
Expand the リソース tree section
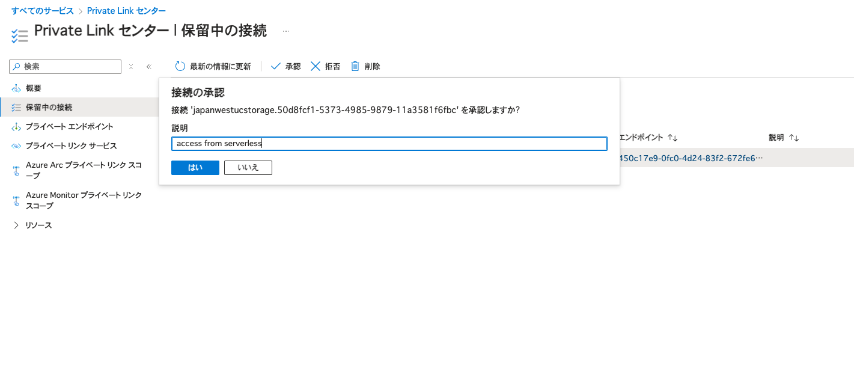click(x=15, y=225)
